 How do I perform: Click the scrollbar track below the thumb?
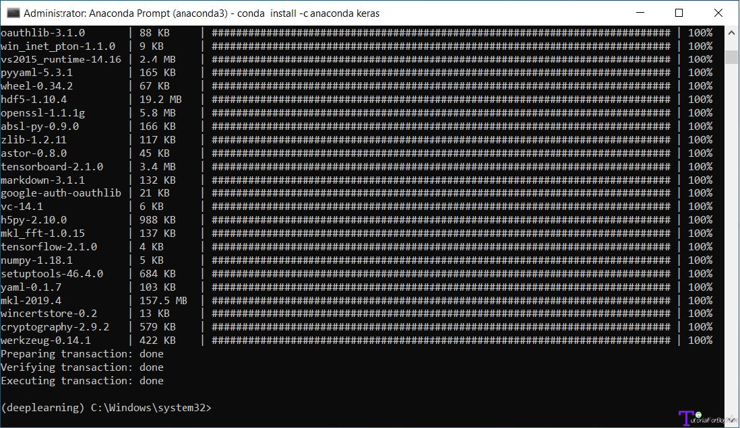coord(731,236)
